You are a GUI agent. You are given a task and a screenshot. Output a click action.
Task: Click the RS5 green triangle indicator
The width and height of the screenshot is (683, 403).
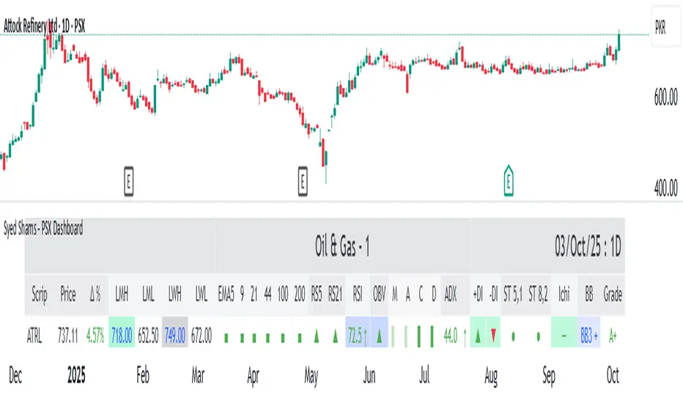(x=317, y=336)
